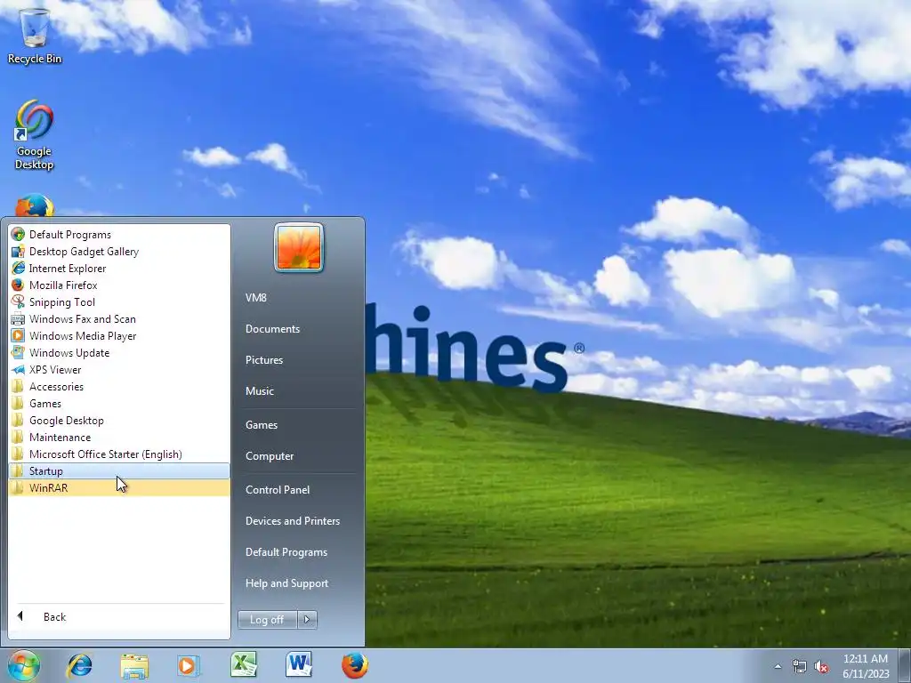Screen dimensions: 911x683
Task: Open Help and Support
Action: coord(299,583)
